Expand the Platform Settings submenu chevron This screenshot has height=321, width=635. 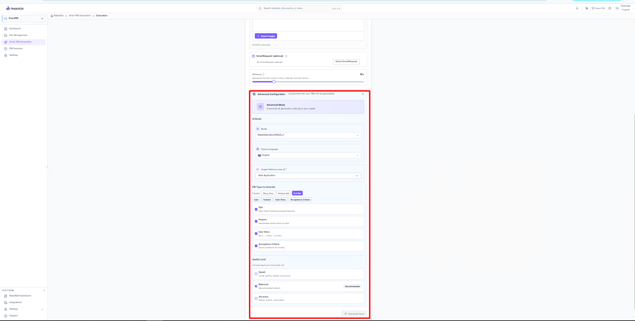pyautogui.click(x=42, y=309)
